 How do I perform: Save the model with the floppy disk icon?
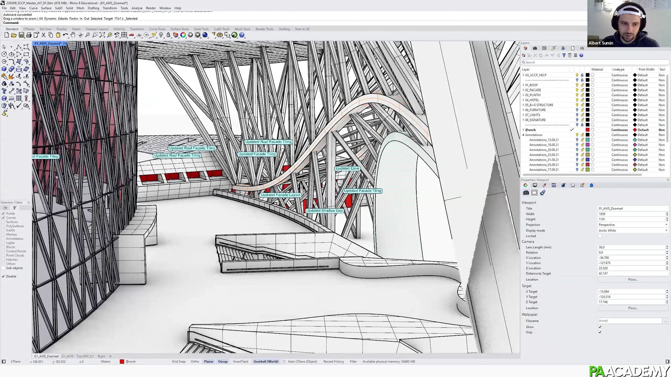[22, 35]
